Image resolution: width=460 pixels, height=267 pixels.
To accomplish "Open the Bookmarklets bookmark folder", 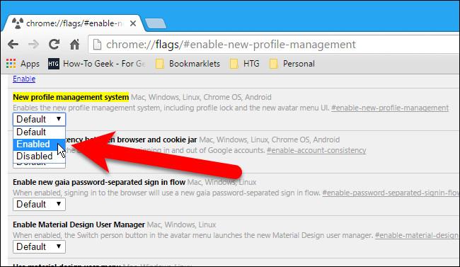I will [188, 64].
